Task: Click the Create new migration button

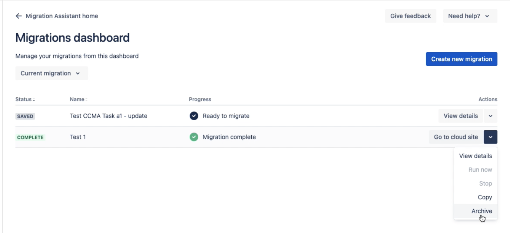Action: pos(461,59)
